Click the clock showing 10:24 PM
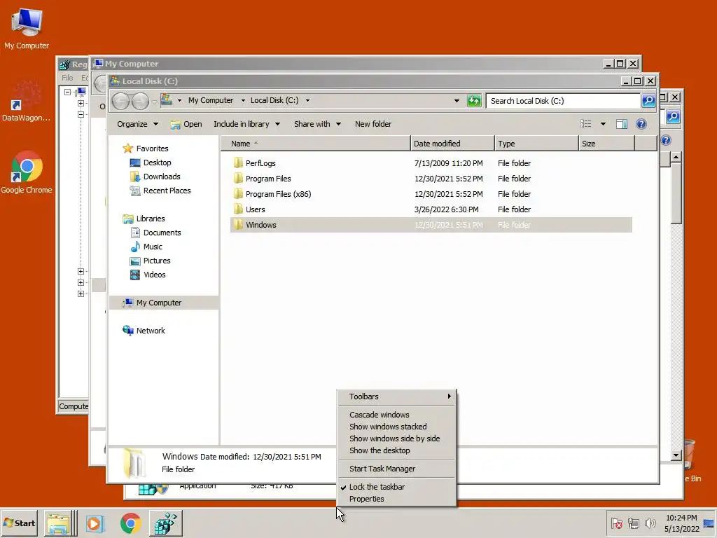This screenshot has height=538, width=717. [681, 518]
